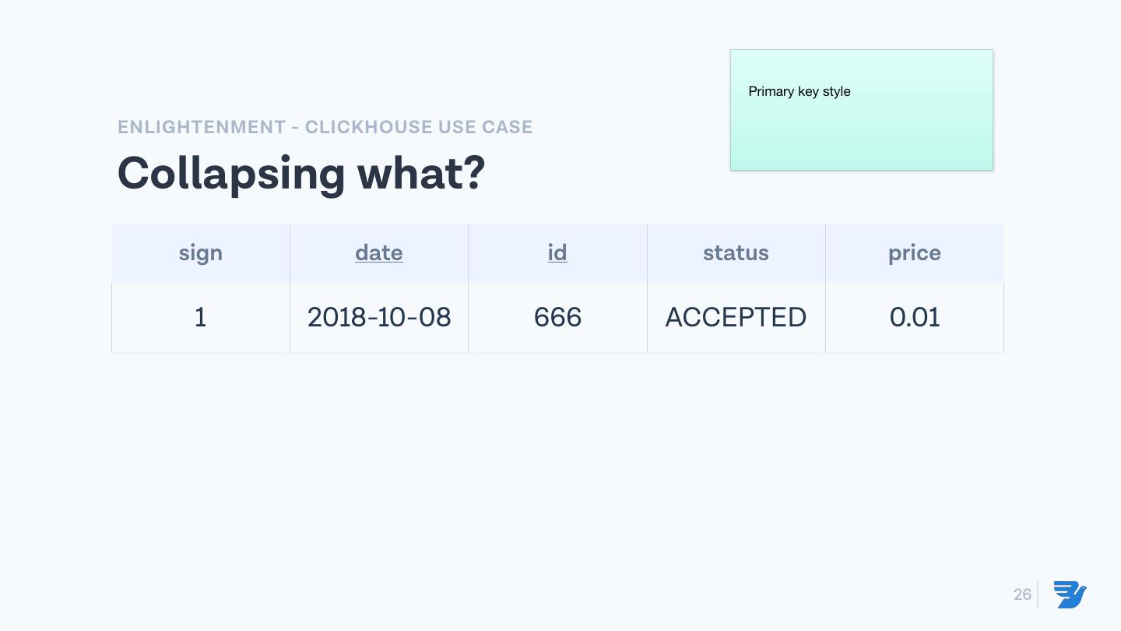Click the word "what?" in the title
Screen dimensions: 1121x631
pos(421,173)
